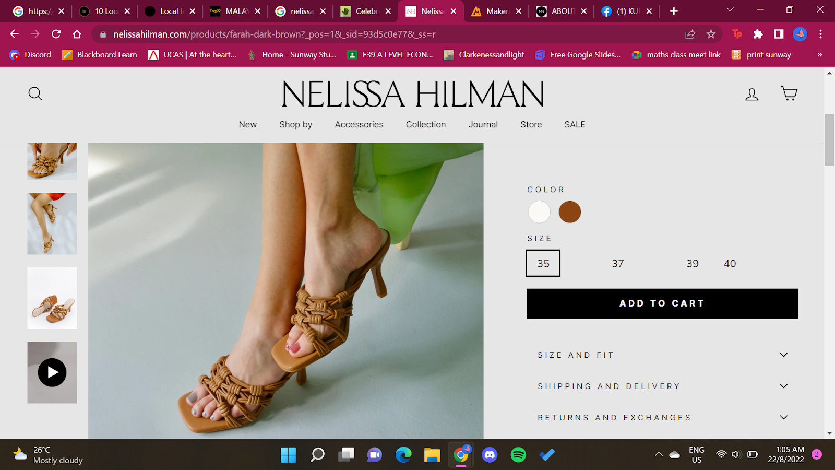Viewport: 835px width, 470px height.
Task: Open a new browser tab
Action: coord(674,11)
